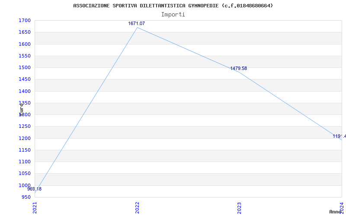Click the 1050 y-axis tick label
346x216 pixels.
tap(25, 174)
